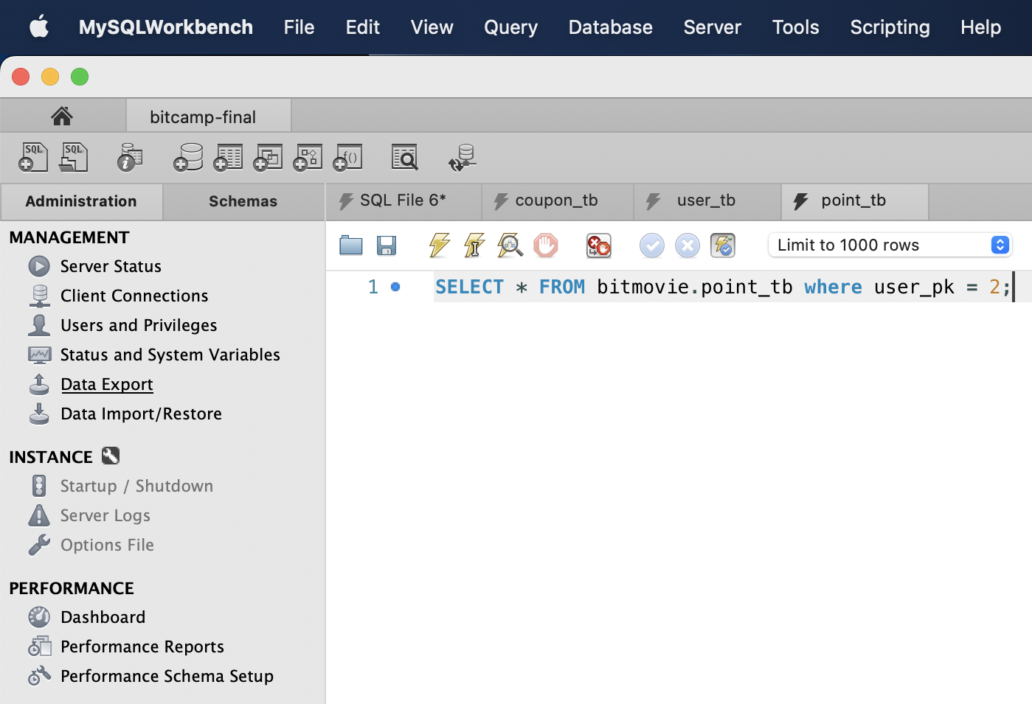Open the View menu
The height and width of the screenshot is (704, 1032).
pos(432,27)
